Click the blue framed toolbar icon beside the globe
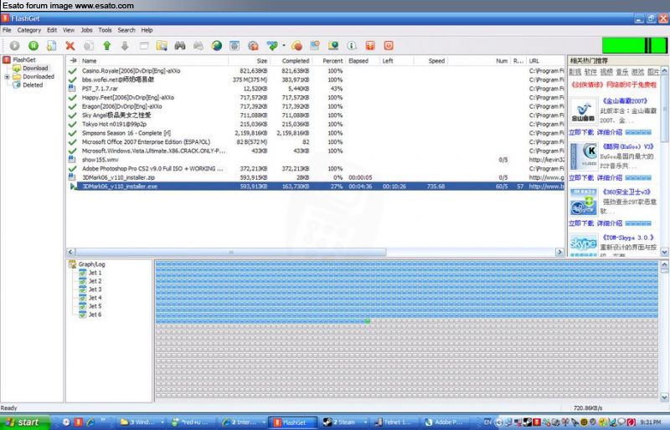 (234, 45)
